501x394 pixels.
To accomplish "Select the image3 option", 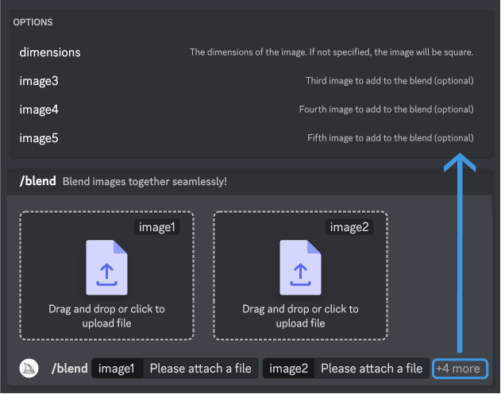I will (246, 81).
